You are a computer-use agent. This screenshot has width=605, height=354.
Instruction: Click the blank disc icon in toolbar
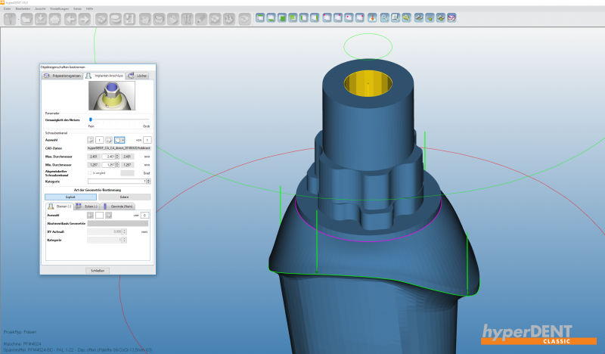coord(116,18)
